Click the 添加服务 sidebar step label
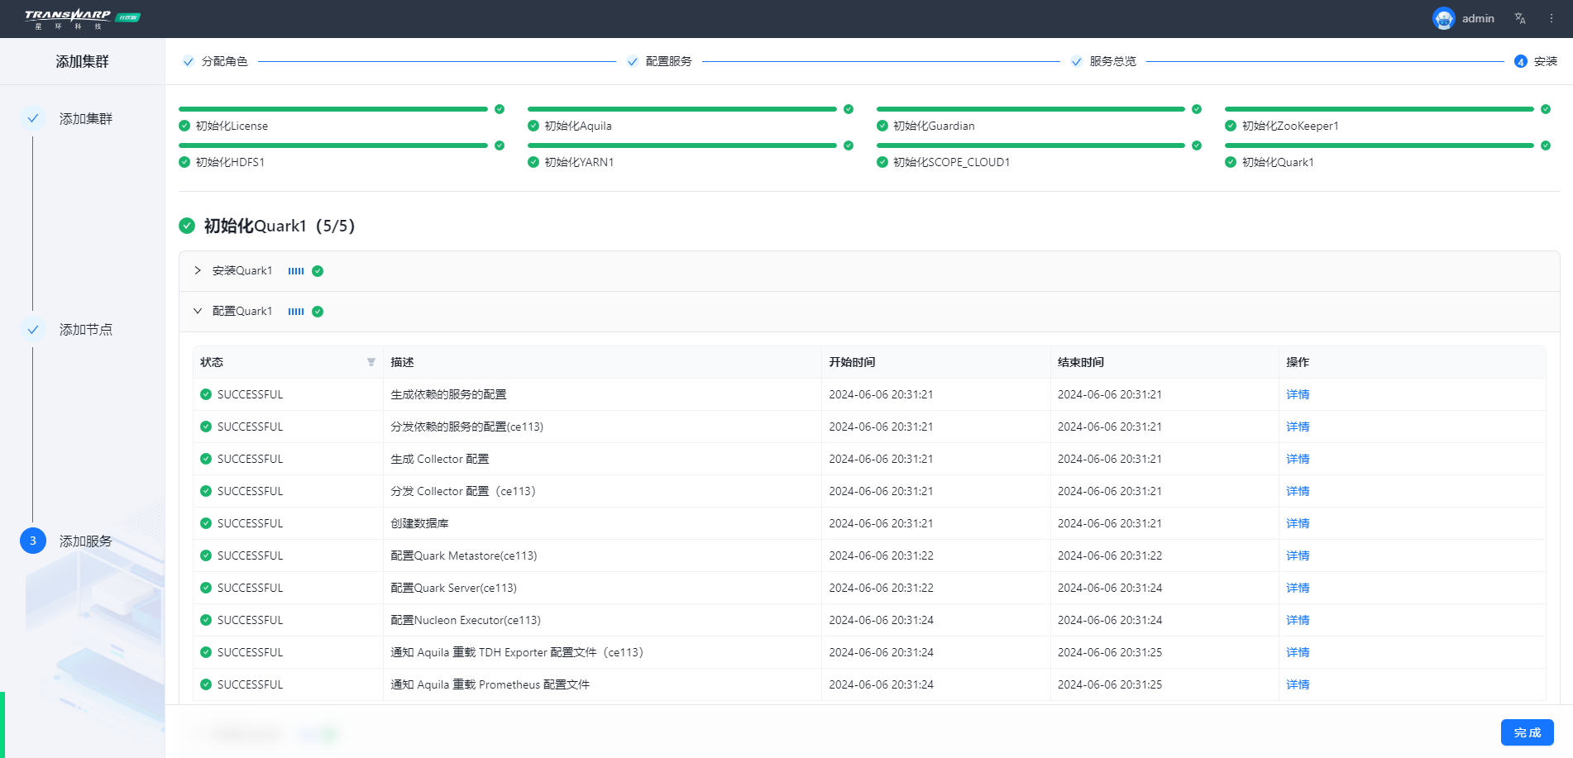This screenshot has height=758, width=1573. point(85,541)
